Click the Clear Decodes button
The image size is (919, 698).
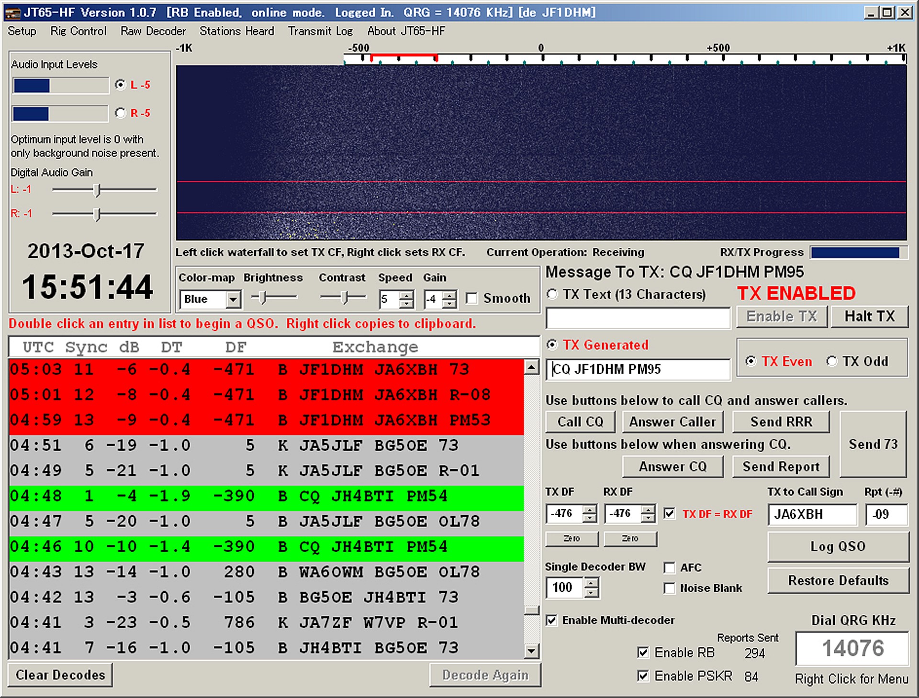(x=60, y=675)
